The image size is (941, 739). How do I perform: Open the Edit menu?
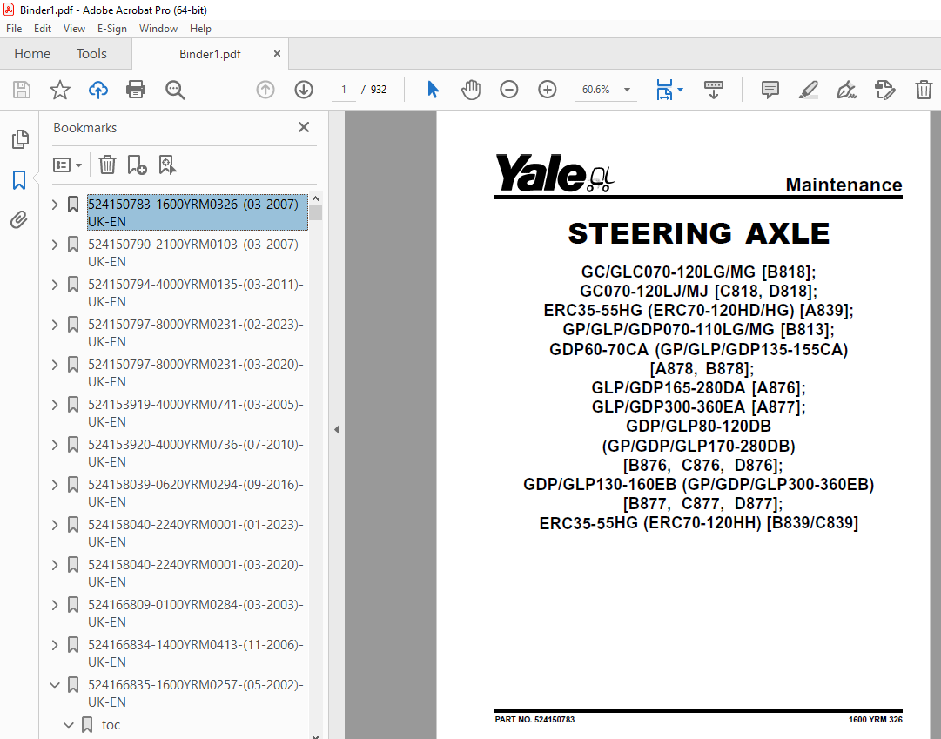pos(43,28)
